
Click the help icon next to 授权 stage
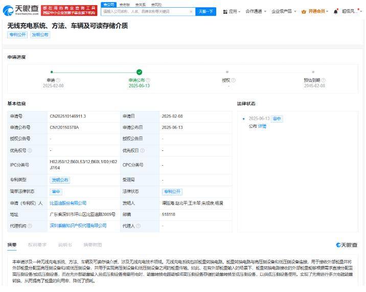[x=233, y=80]
